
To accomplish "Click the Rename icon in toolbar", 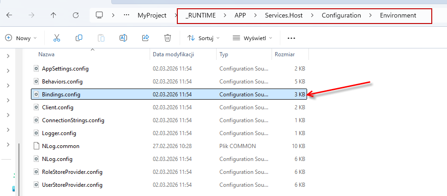I will pos(123,38).
